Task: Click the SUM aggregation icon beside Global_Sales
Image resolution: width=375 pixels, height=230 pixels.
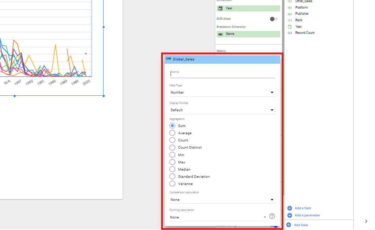Action: click(168, 59)
